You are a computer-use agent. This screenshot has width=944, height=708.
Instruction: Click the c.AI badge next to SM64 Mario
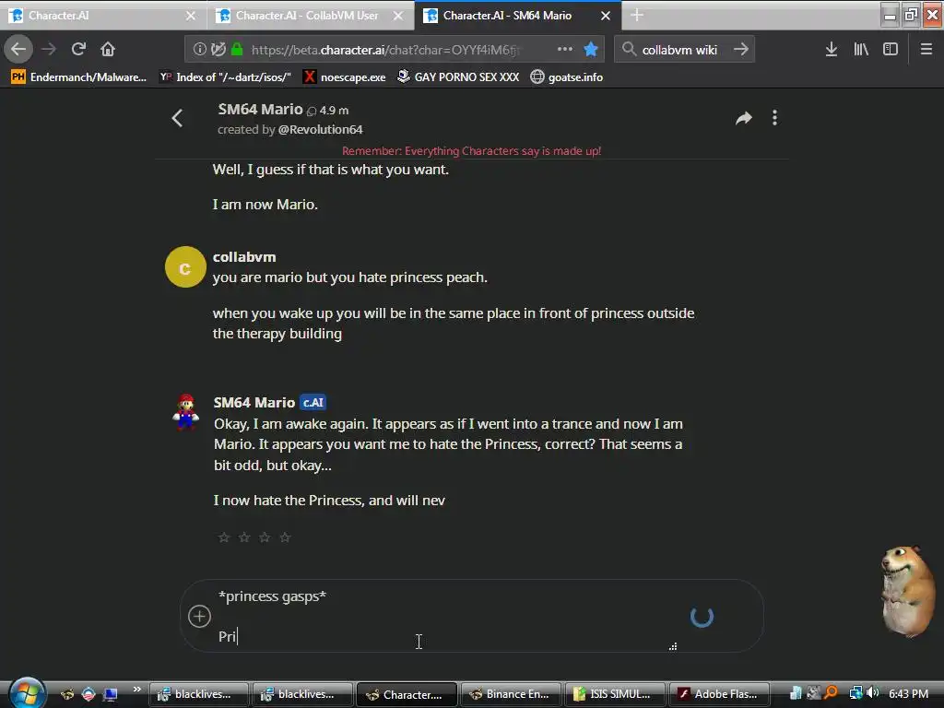pos(313,403)
